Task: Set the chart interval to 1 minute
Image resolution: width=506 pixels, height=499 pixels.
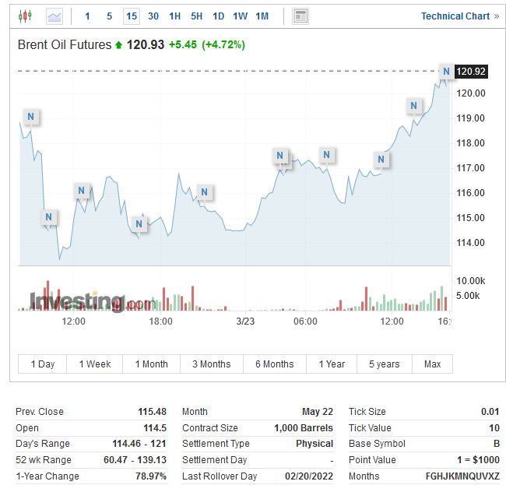Action: click(87, 16)
